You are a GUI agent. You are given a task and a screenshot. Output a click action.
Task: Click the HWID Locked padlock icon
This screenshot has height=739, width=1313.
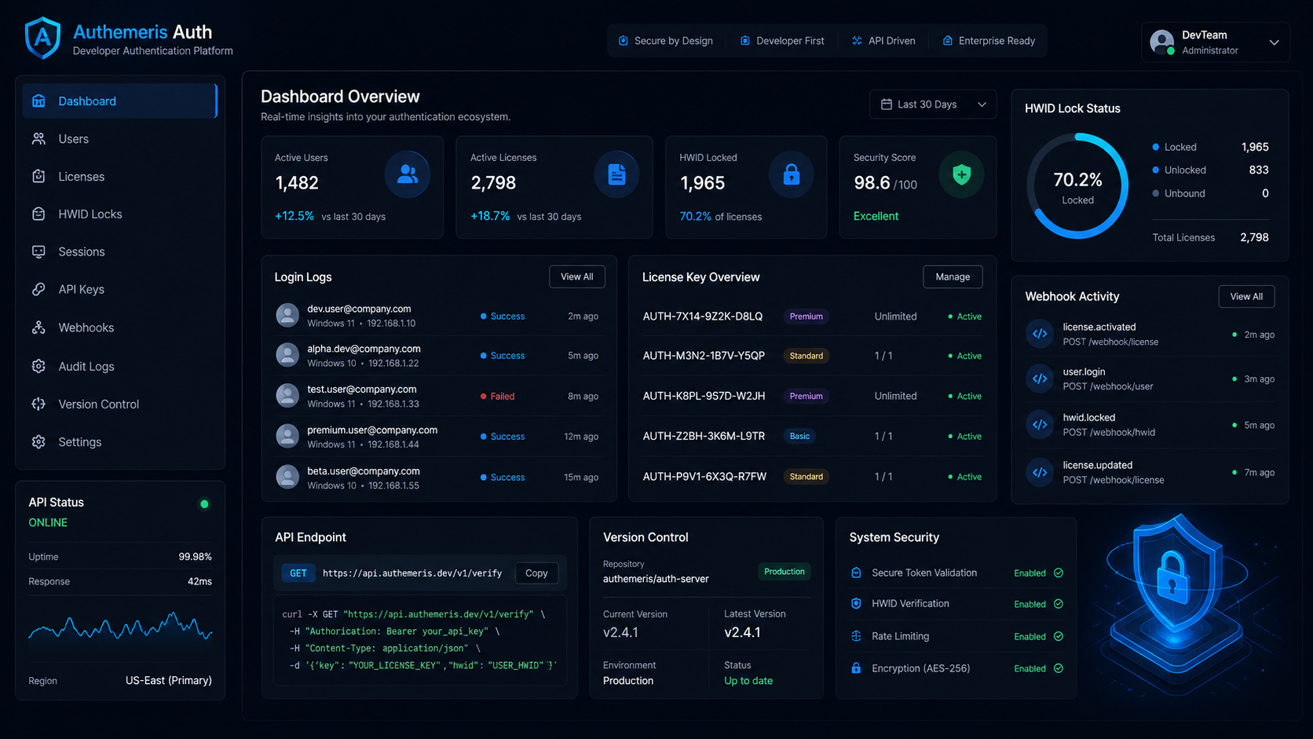(x=791, y=174)
